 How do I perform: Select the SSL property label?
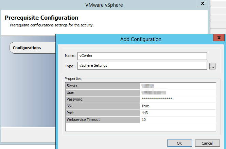103,106
